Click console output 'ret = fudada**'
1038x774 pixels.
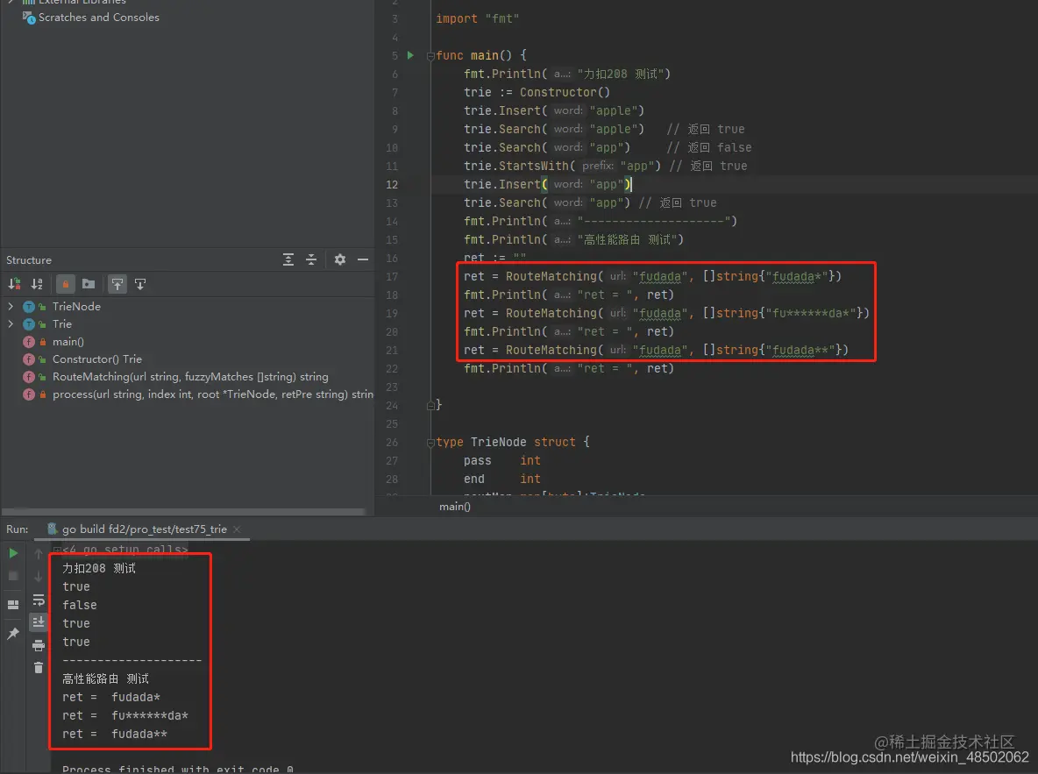click(115, 734)
